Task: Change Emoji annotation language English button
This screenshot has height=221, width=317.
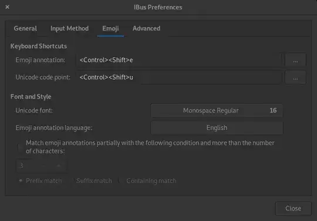Action: coord(217,128)
